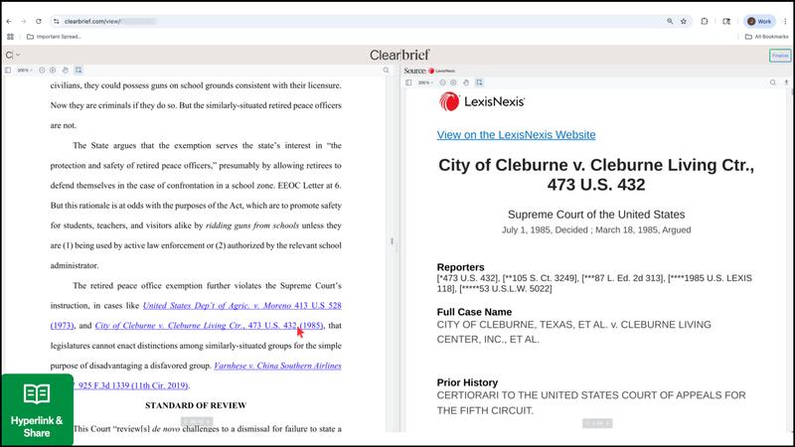Toggle the brief viewer sidebar panel
Screen dimensions: 795x447
point(8,70)
